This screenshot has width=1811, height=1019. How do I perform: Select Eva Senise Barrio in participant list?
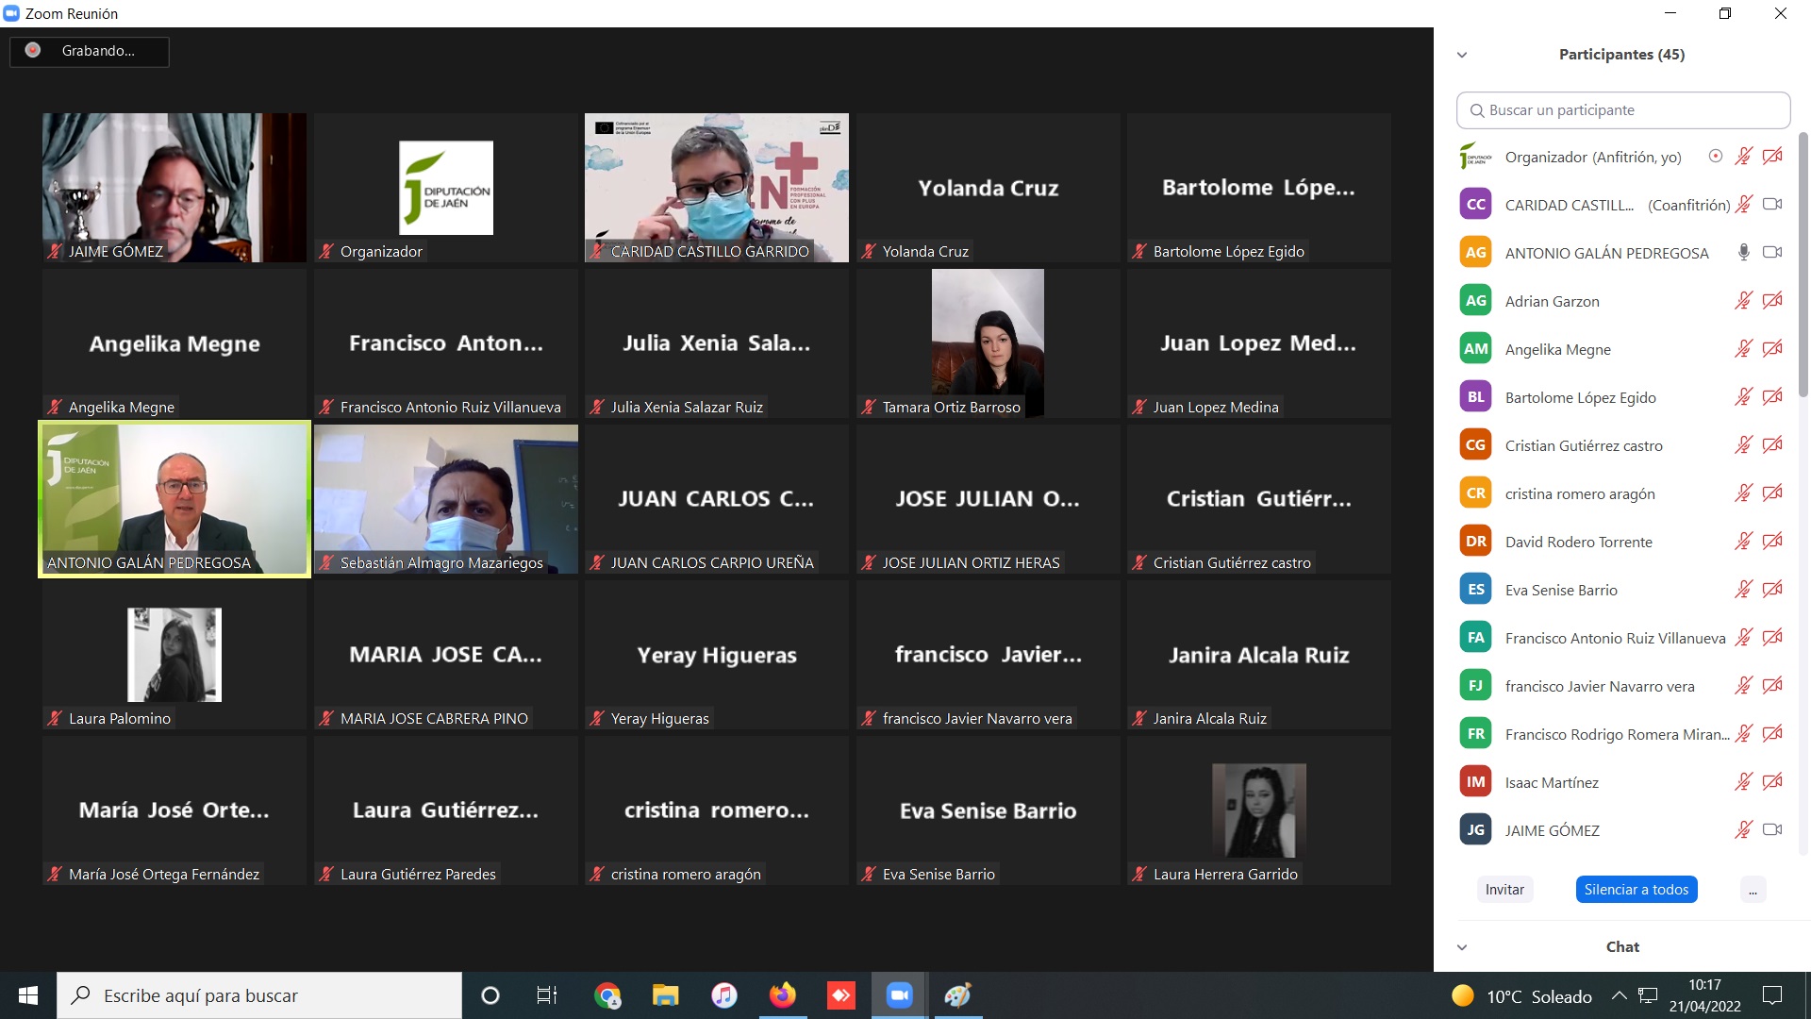[x=1561, y=590]
